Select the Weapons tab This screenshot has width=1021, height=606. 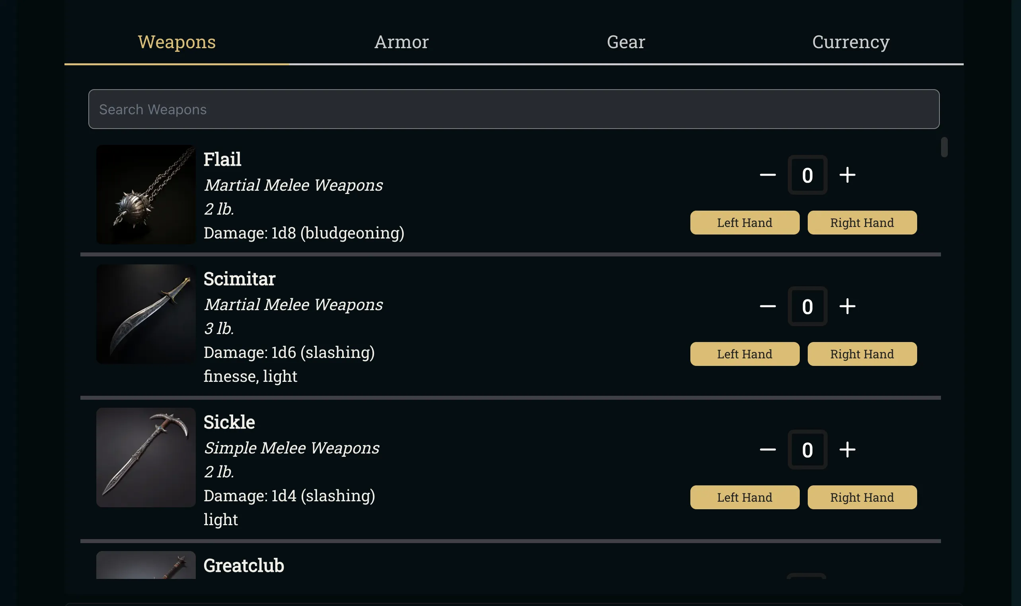(x=177, y=42)
